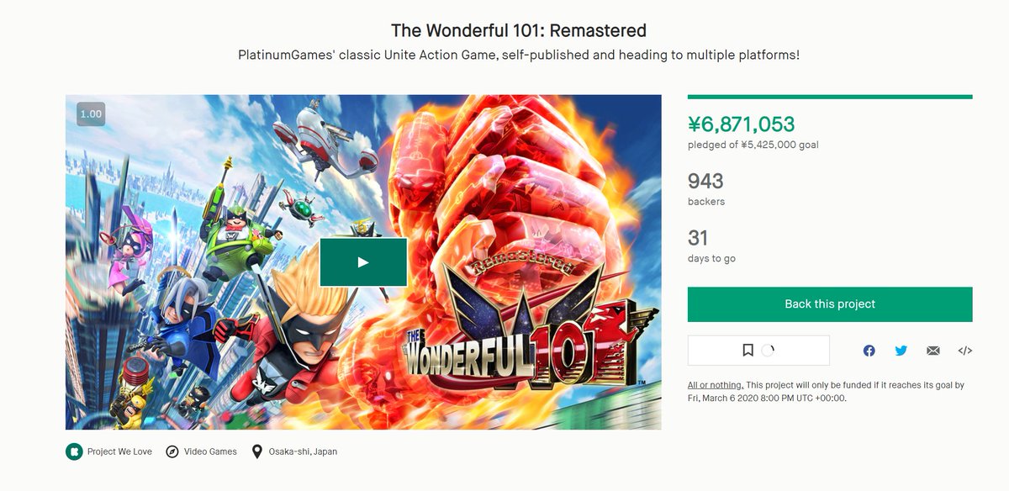Open the embed code icon

tap(965, 351)
